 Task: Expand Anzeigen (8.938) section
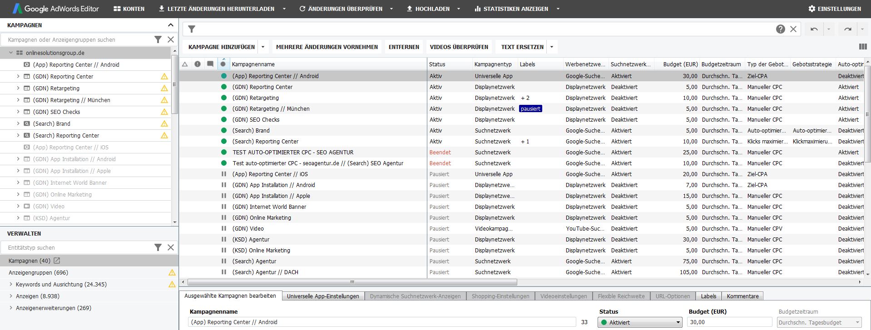(11, 296)
